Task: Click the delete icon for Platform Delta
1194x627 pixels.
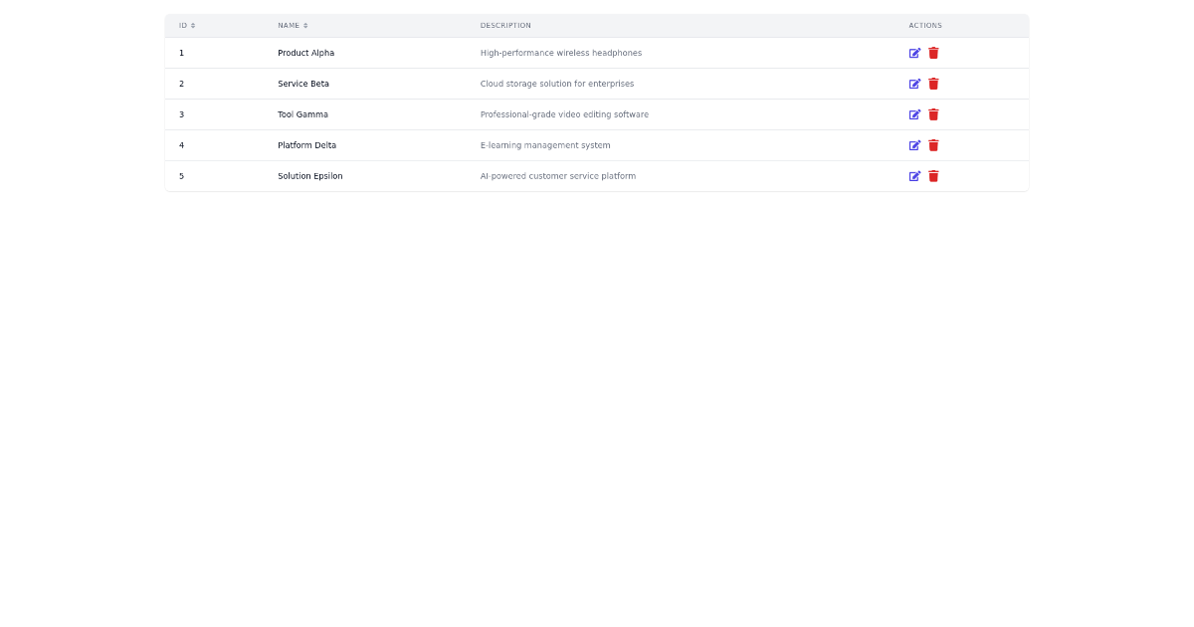Action: (x=933, y=145)
